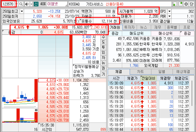Click the 1,104,202 order quantity cell

pos(79,80)
